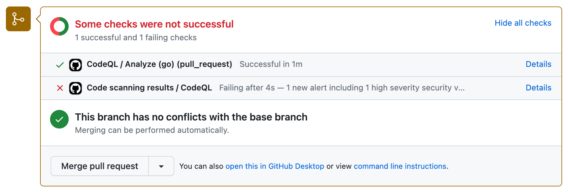This screenshot has width=568, height=192.
Task: Click the Merge pull request button
Action: [x=100, y=166]
